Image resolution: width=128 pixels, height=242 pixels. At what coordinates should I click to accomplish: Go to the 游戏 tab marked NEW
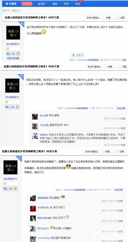click(x=78, y=4)
